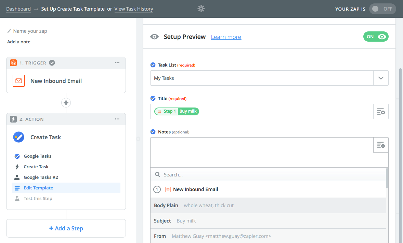403x243 pixels.
Task: Click the search magnifier icon
Action: 158,174
